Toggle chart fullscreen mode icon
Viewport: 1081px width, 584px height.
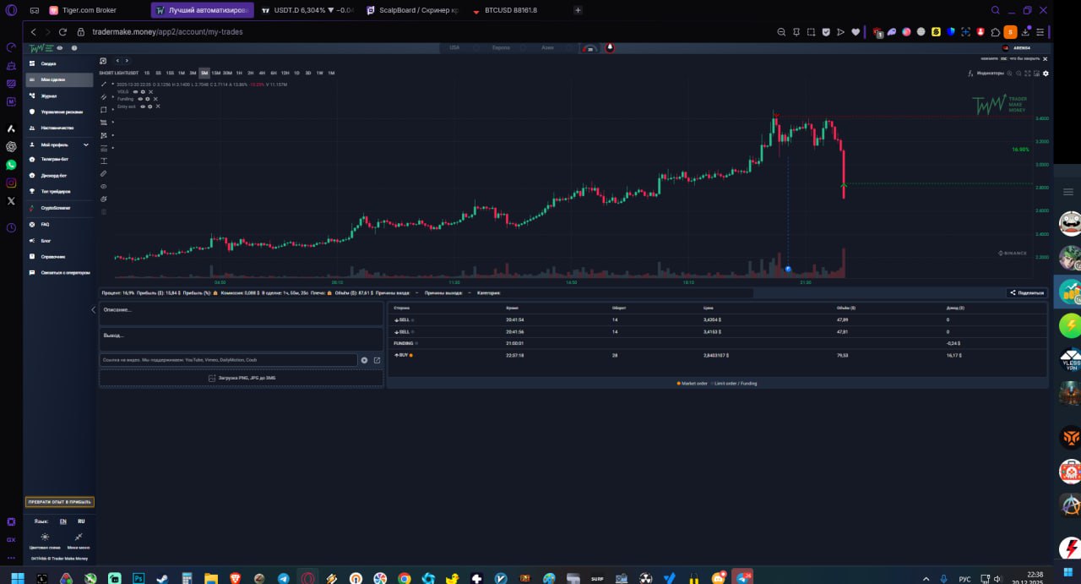point(1028,74)
